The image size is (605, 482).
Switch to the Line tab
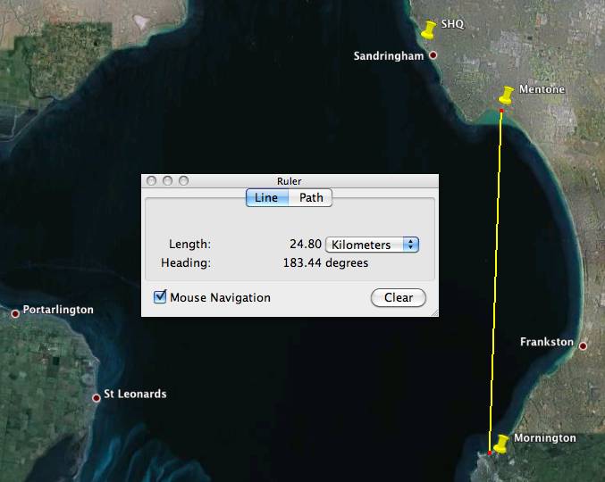[266, 198]
